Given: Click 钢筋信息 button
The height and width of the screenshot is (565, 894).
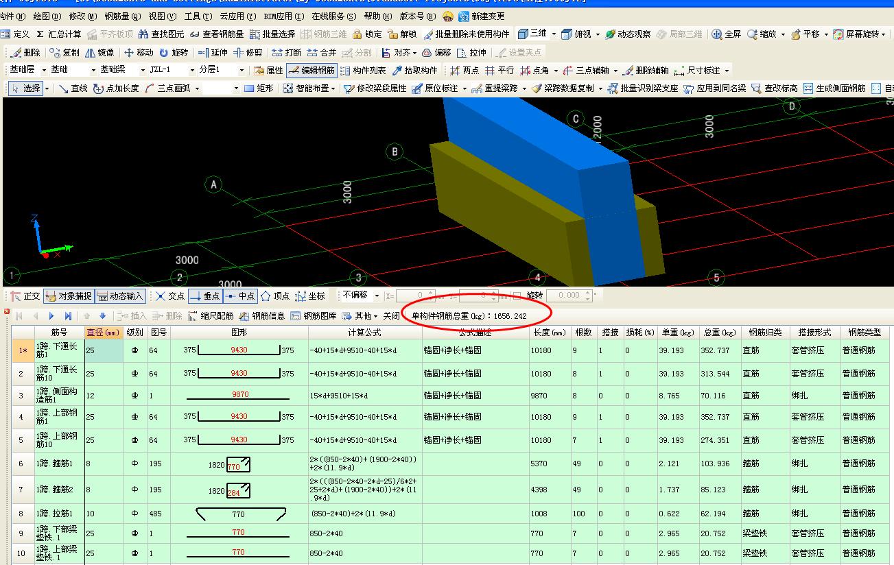Looking at the screenshot, I should point(261,316).
